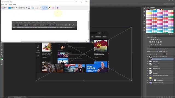Open the Opacity slider dropdown arrow

[167, 51]
